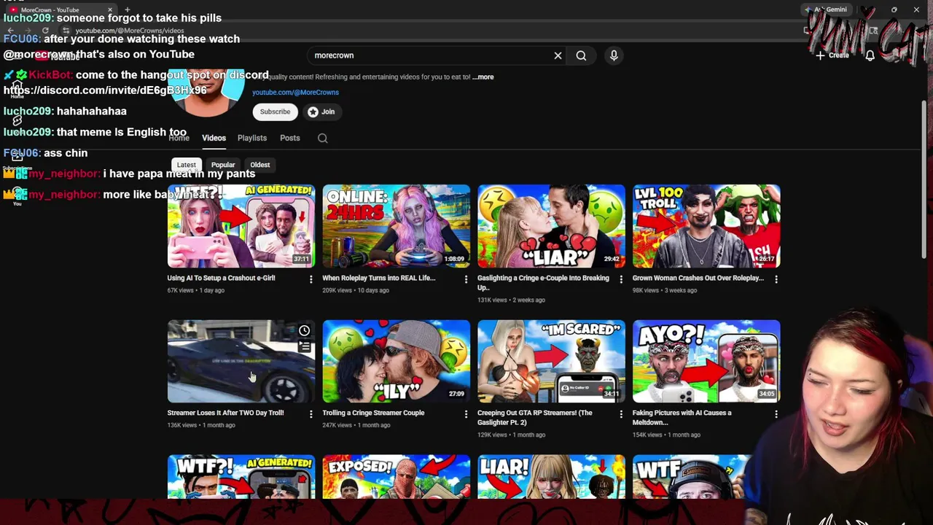Screen dimensions: 933x525
Task: Open 'Grown Woman Crashes Out' video thumbnail
Action: pyautogui.click(x=706, y=226)
